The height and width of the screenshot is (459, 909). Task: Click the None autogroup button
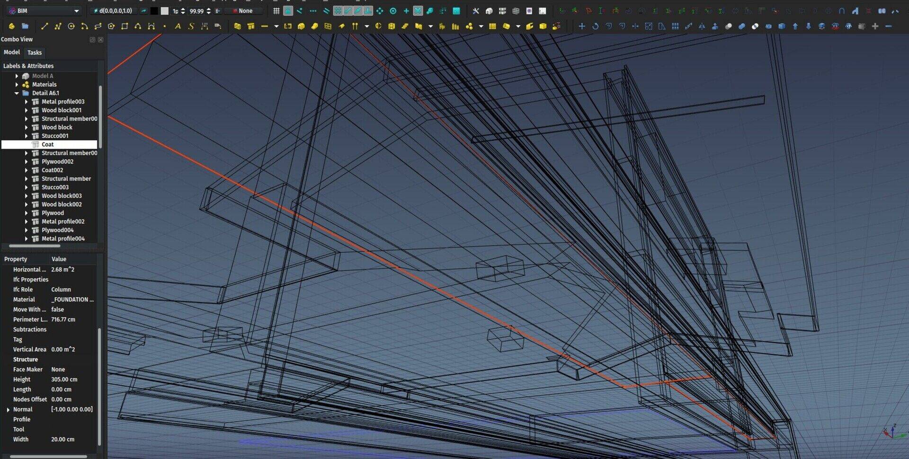pos(243,11)
